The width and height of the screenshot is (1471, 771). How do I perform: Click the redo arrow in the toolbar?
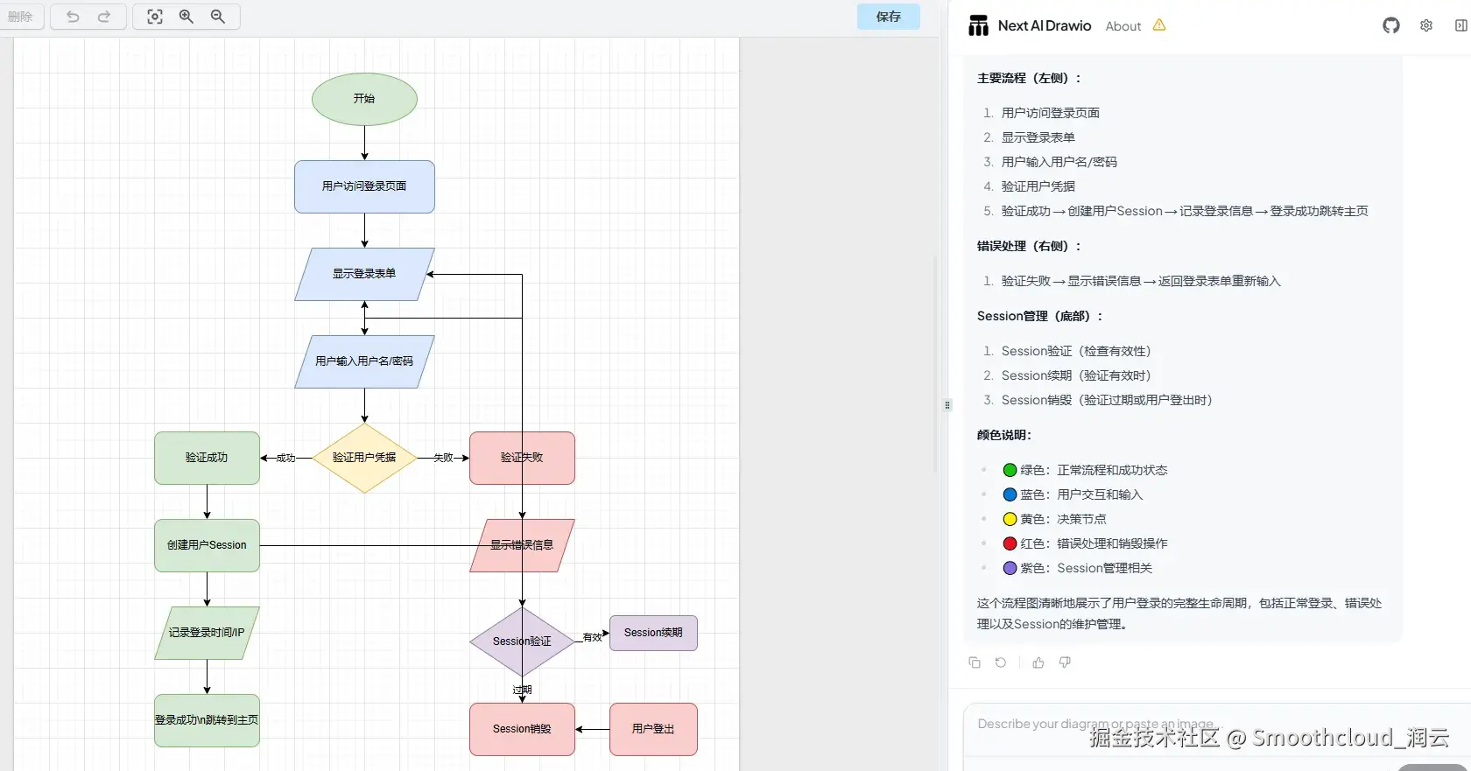104,17
